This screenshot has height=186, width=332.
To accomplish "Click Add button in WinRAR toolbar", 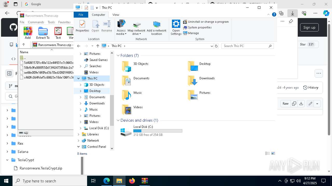I will click(x=28, y=33).
